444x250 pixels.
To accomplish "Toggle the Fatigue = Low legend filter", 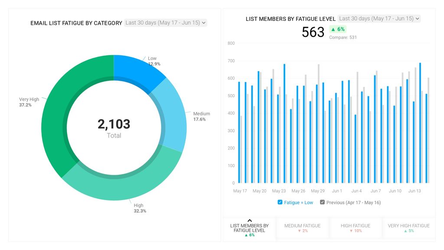I will [x=296, y=203].
